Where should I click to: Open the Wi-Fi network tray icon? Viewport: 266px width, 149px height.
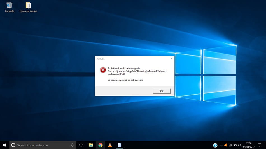230,145
